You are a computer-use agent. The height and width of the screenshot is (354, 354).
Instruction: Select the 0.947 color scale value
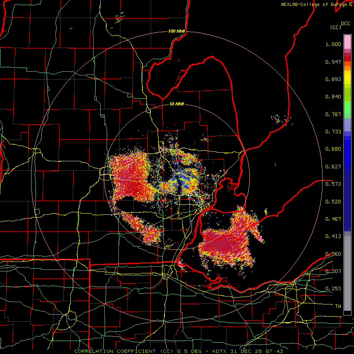[x=333, y=62]
